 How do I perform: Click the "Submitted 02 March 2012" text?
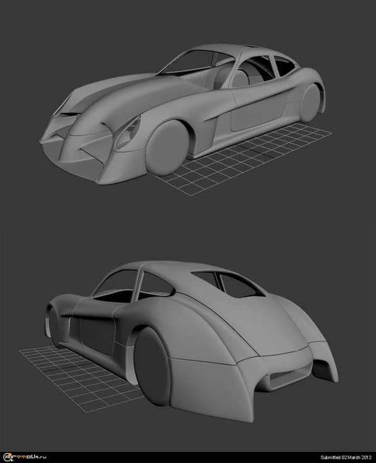point(346,457)
